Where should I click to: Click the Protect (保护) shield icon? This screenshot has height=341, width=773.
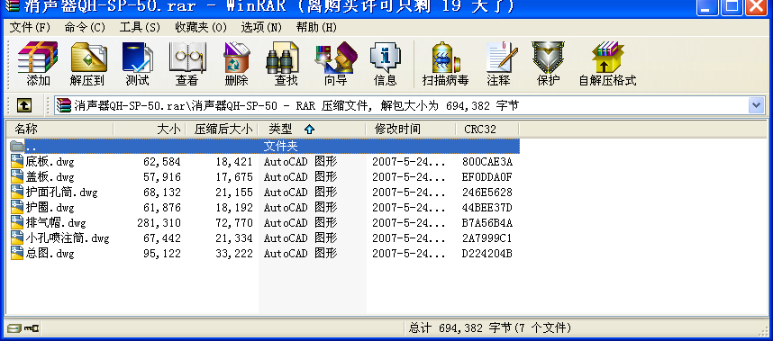point(548,64)
